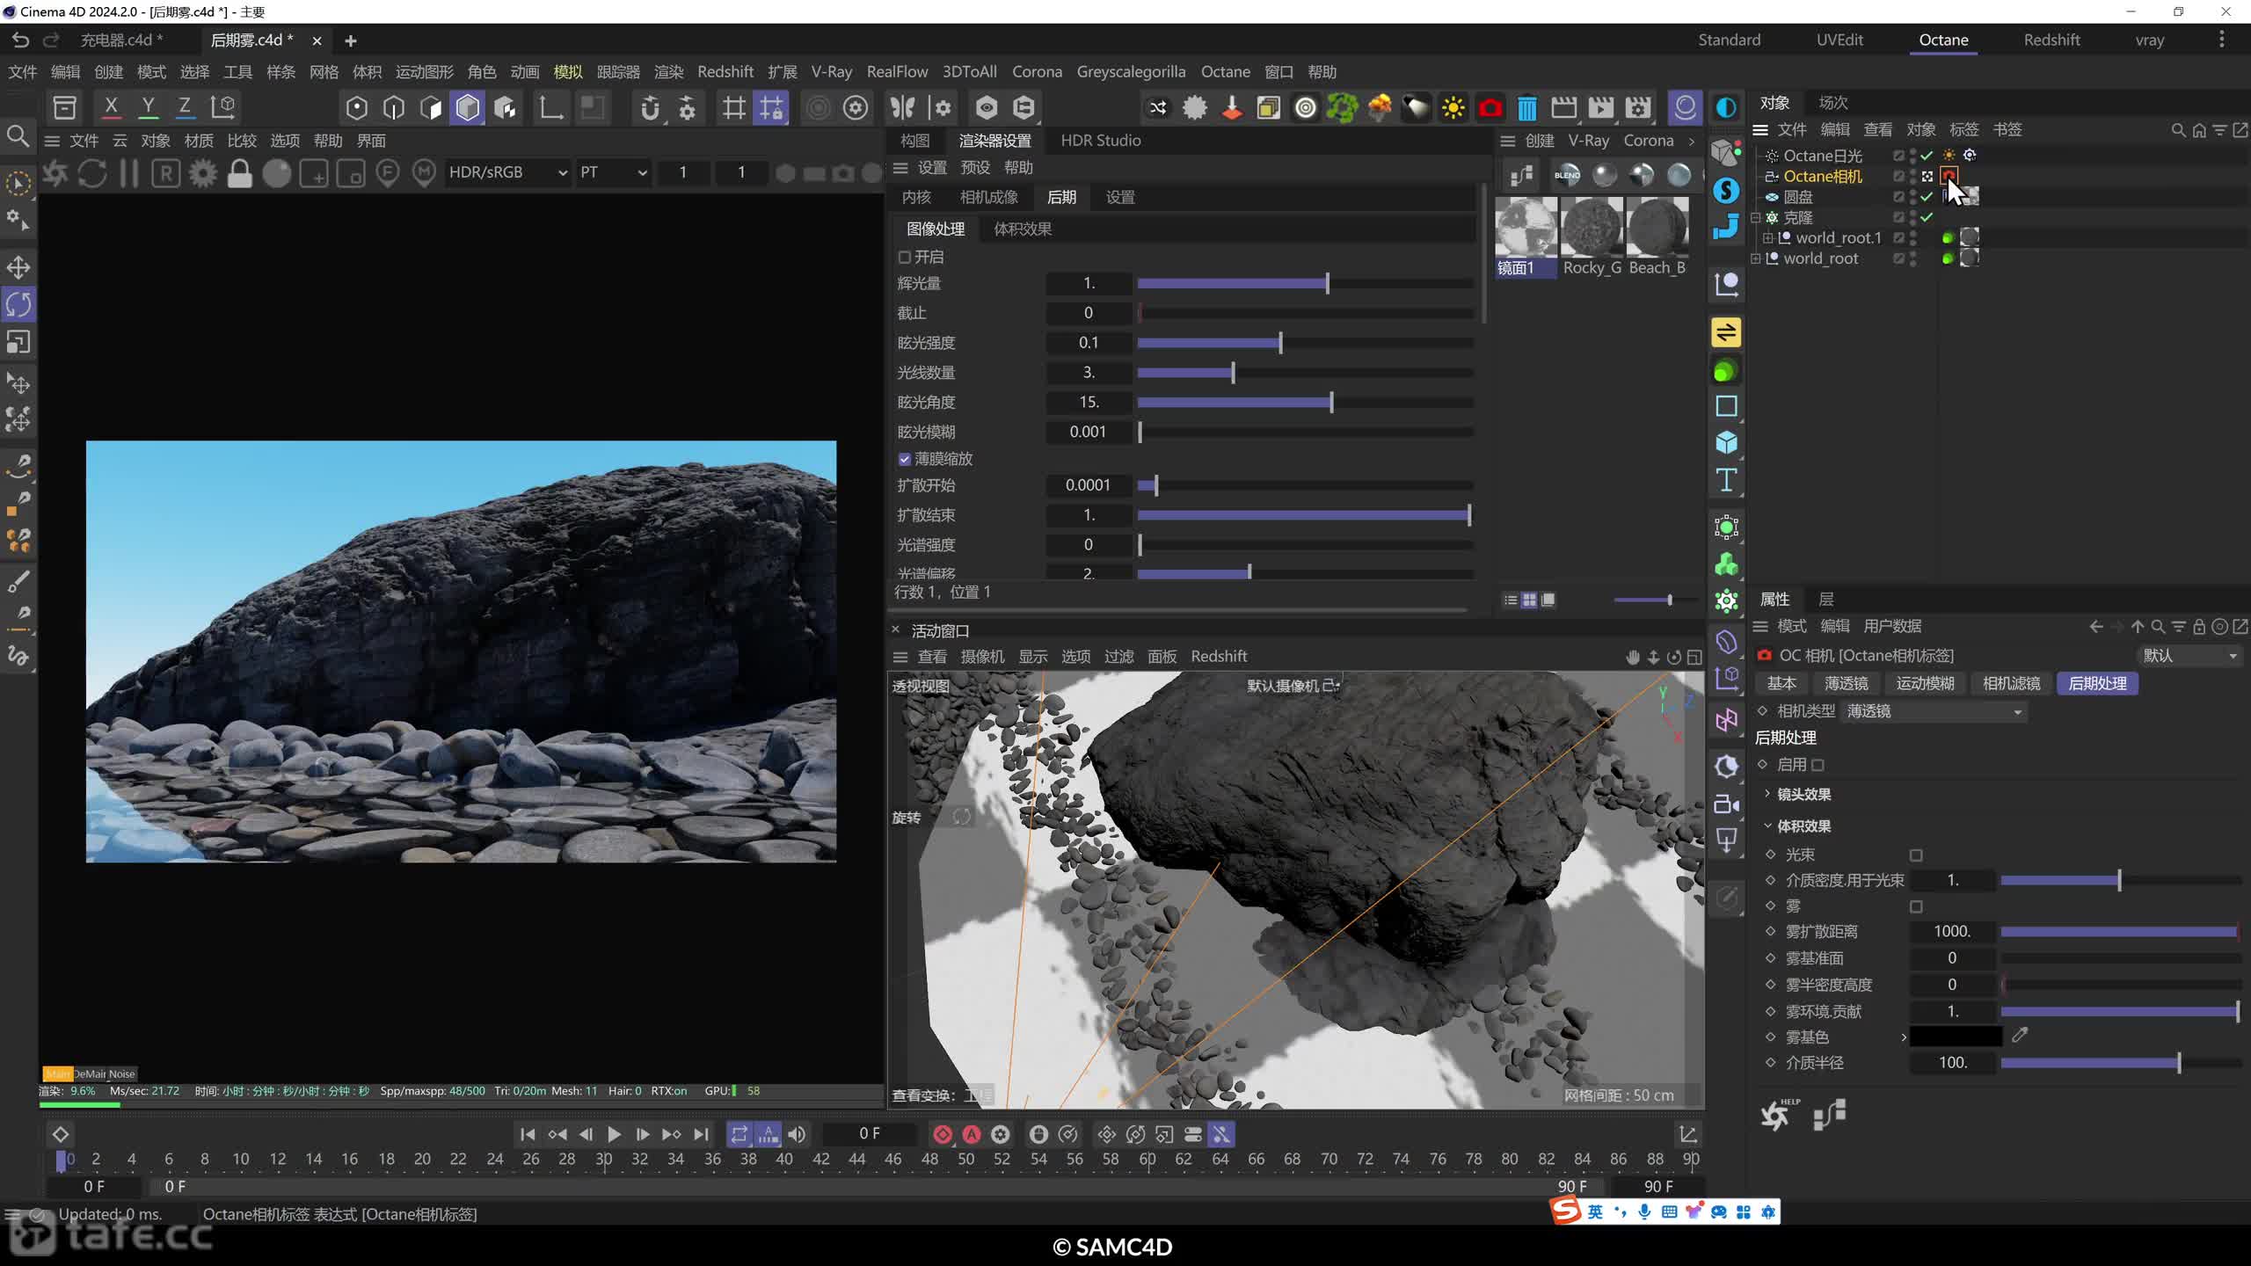Viewport: 2251px width, 1266px height.
Task: Click the sound speaker icon in timeline
Action: point(797,1134)
